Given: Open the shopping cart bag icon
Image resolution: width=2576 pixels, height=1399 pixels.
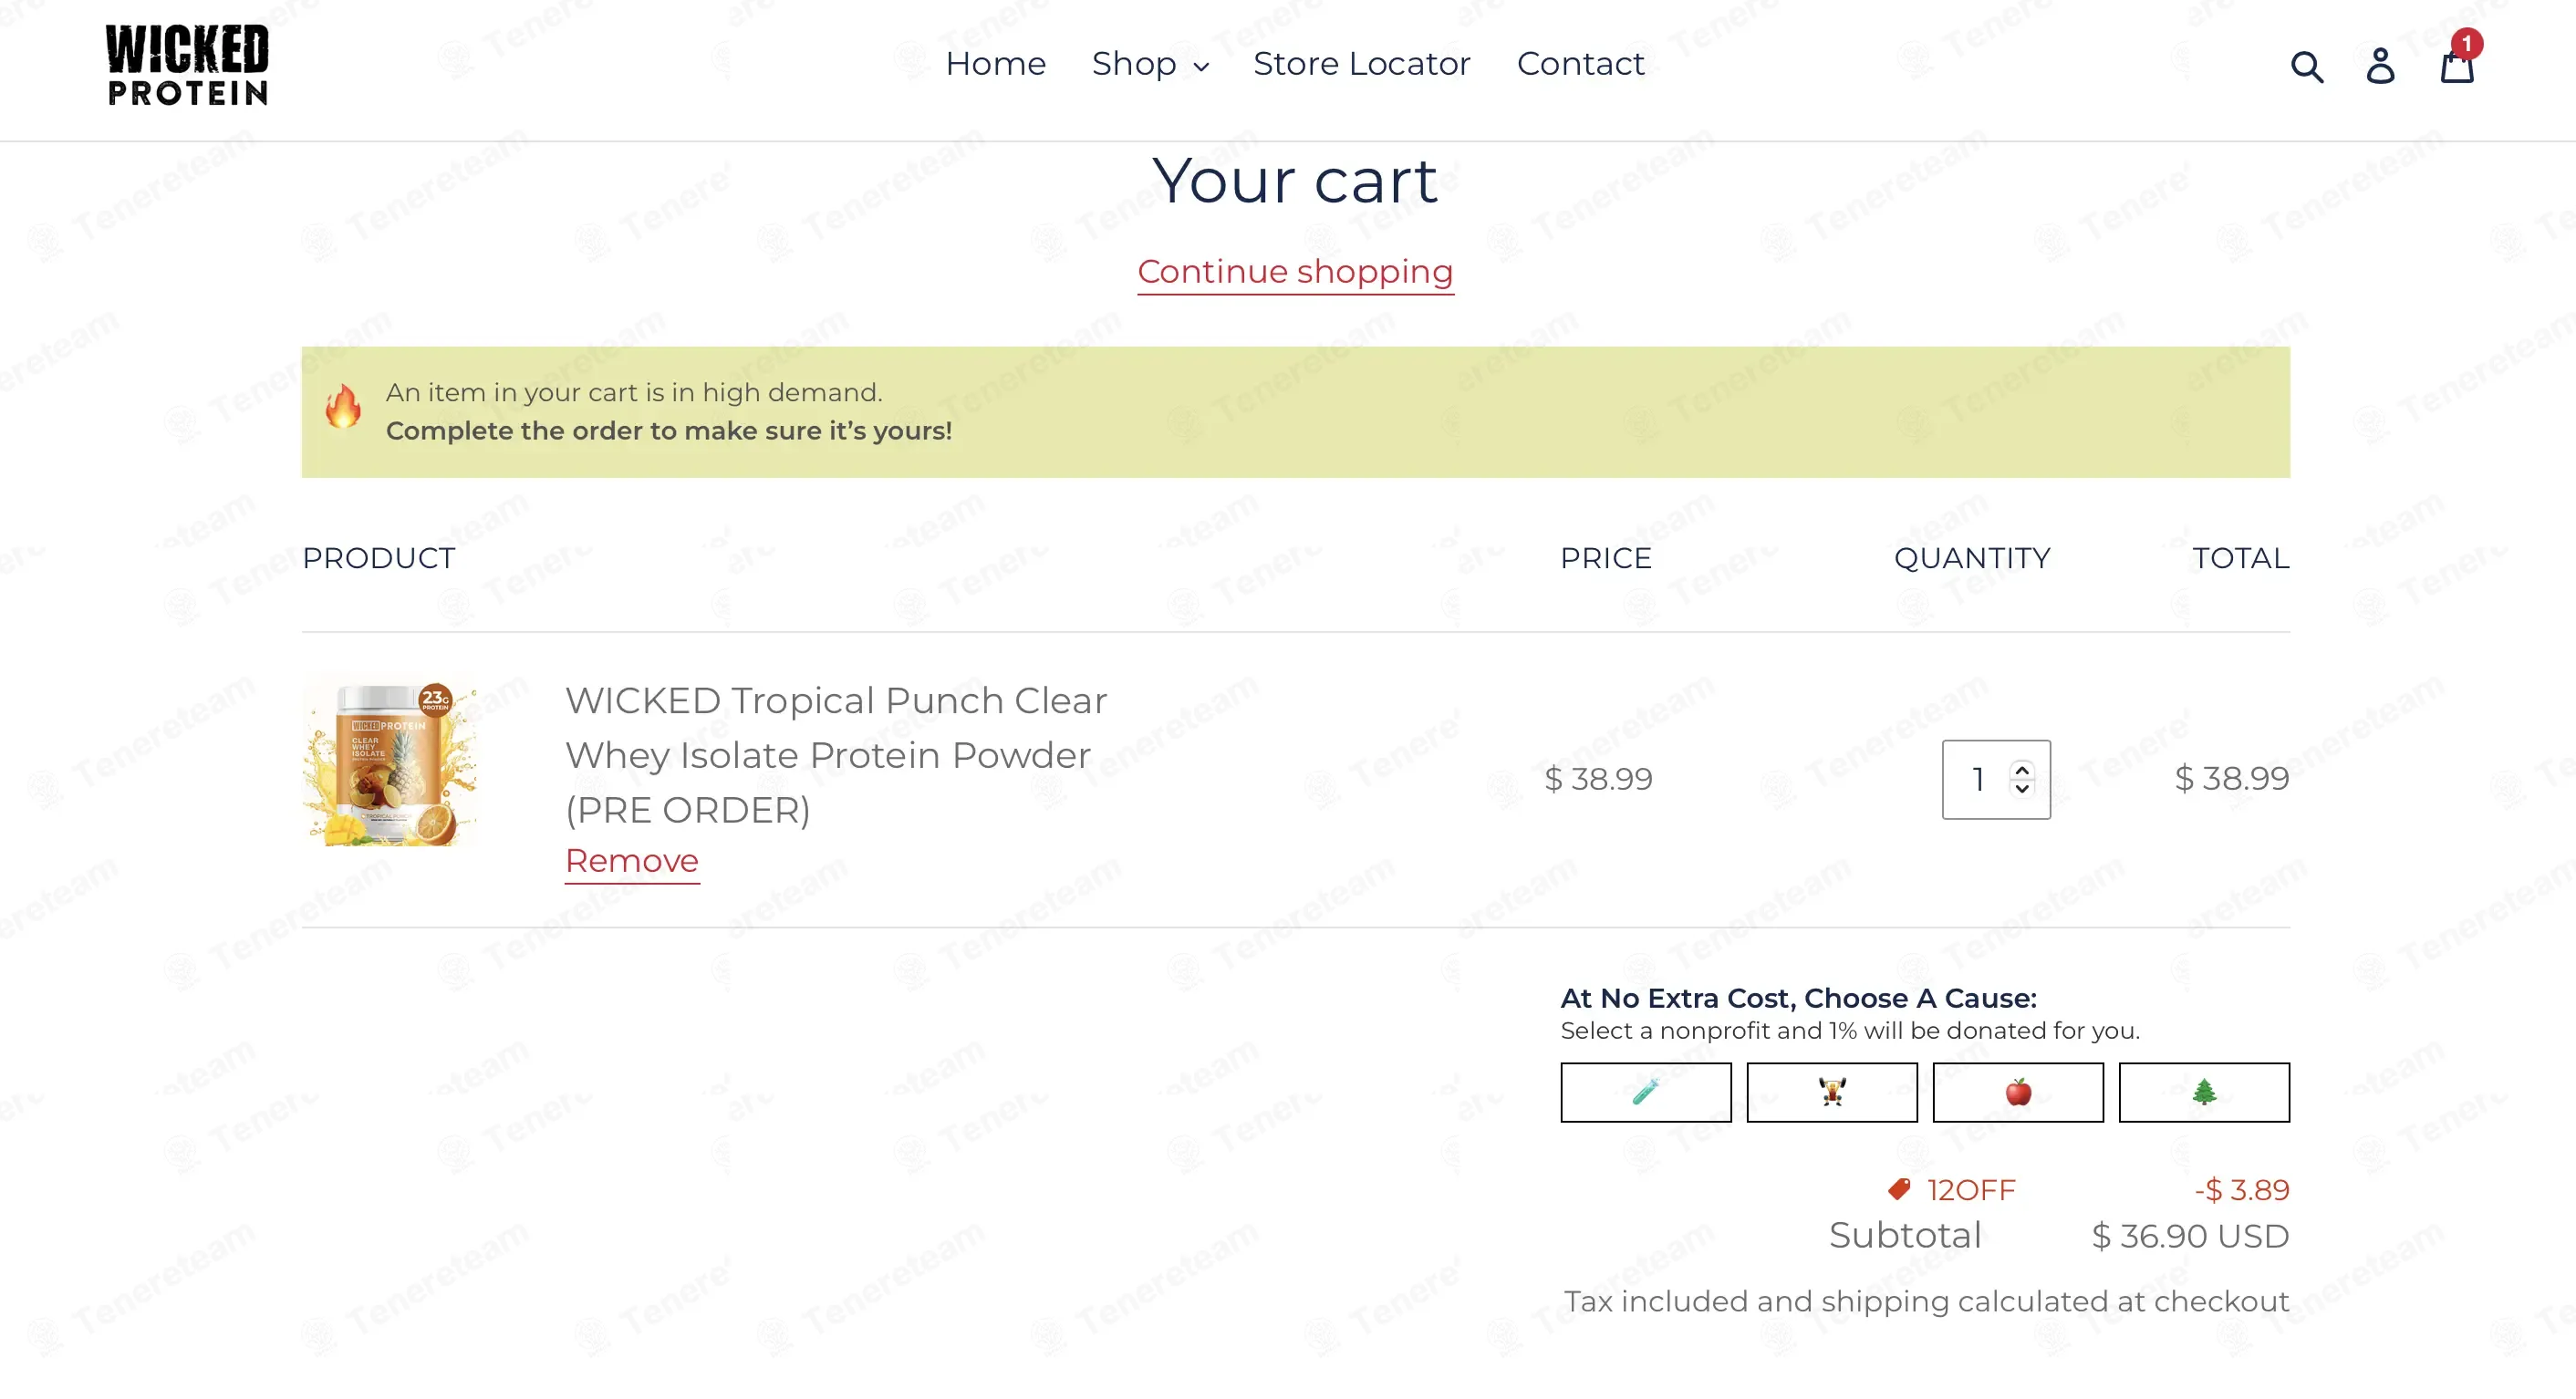Looking at the screenshot, I should (x=2457, y=66).
